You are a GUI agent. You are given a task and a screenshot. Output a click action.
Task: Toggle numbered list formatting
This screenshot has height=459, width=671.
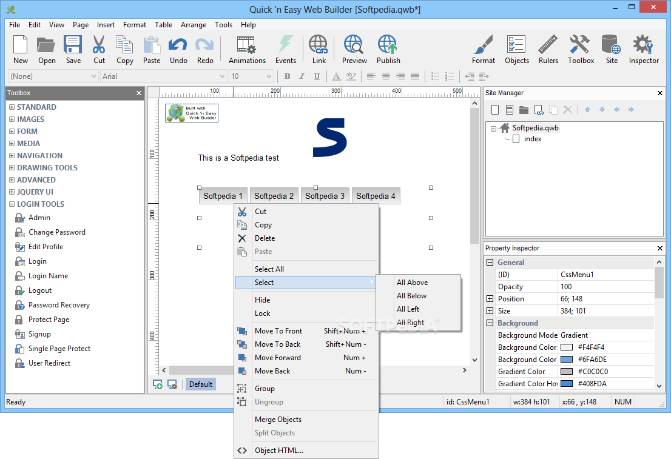pos(450,76)
